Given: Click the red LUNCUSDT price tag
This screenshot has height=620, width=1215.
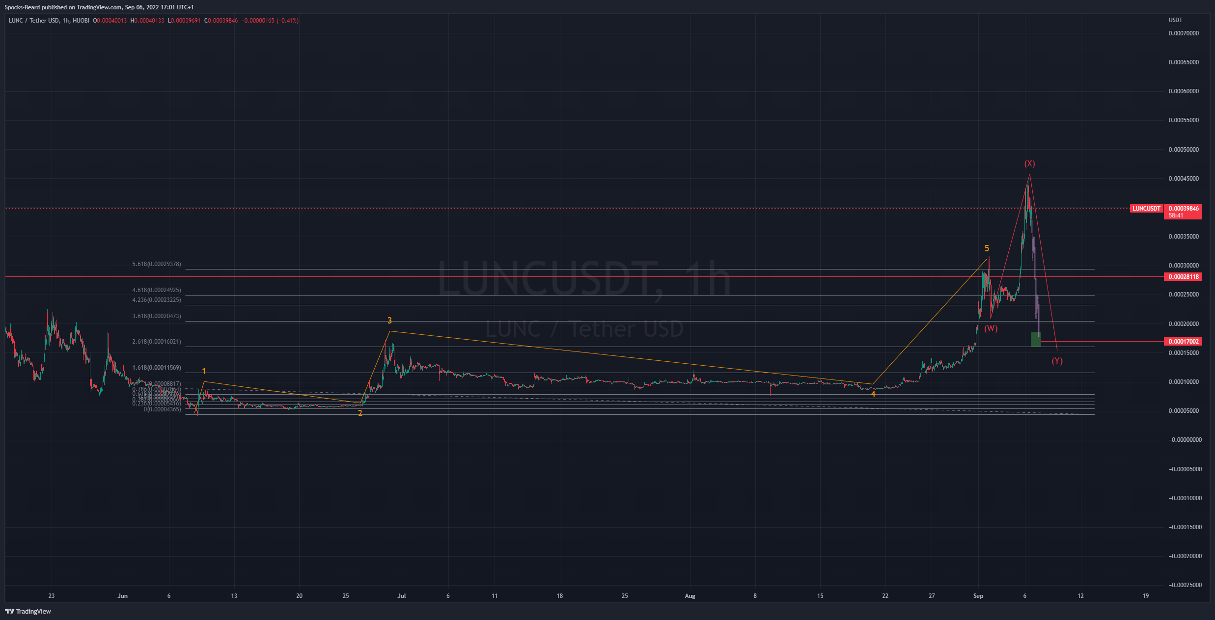Looking at the screenshot, I should [x=1146, y=209].
